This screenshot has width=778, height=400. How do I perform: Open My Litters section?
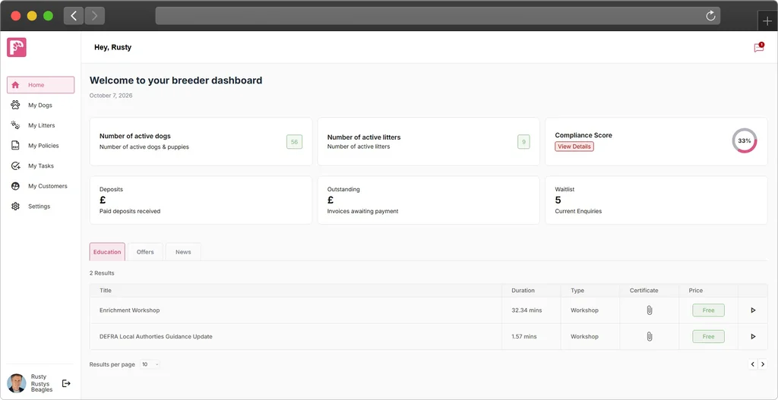(x=41, y=125)
